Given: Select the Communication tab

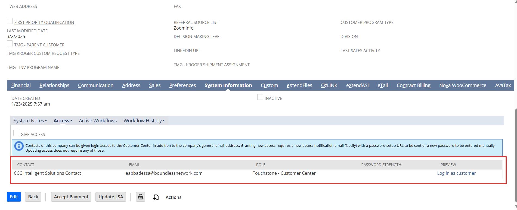Looking at the screenshot, I should tap(95, 85).
